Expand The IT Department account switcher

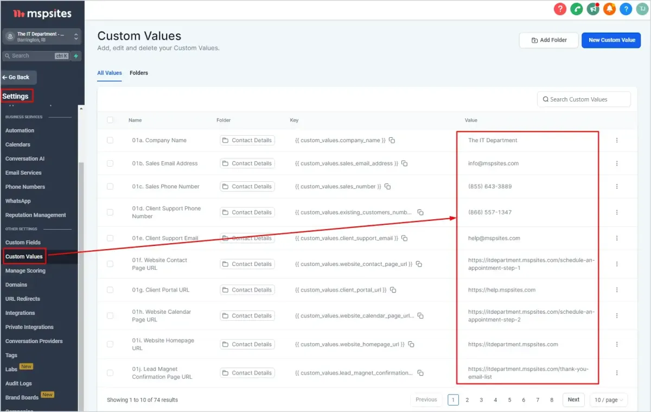tap(42, 36)
